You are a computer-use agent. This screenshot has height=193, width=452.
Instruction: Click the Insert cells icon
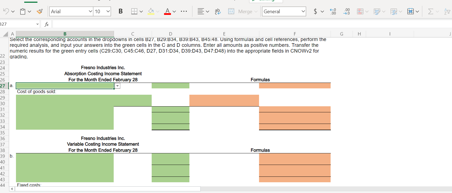pos(410,11)
